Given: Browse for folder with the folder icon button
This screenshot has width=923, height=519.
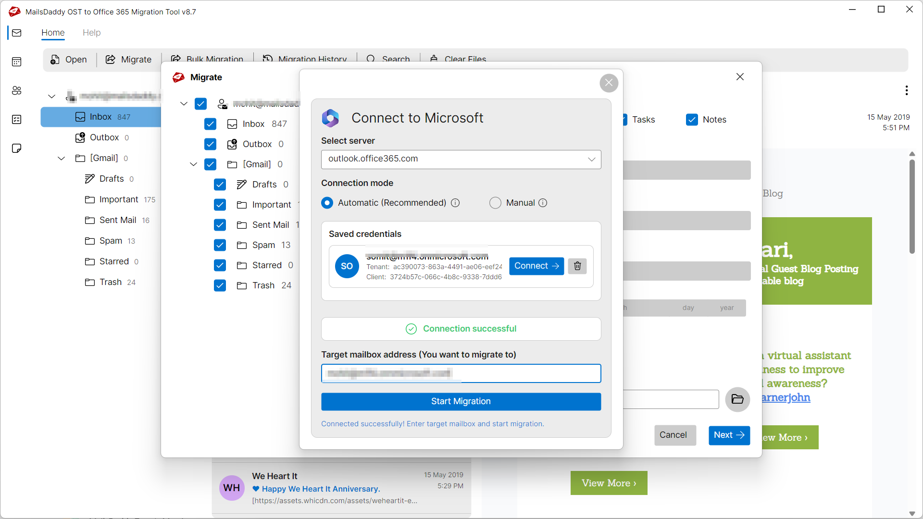Looking at the screenshot, I should pyautogui.click(x=737, y=399).
